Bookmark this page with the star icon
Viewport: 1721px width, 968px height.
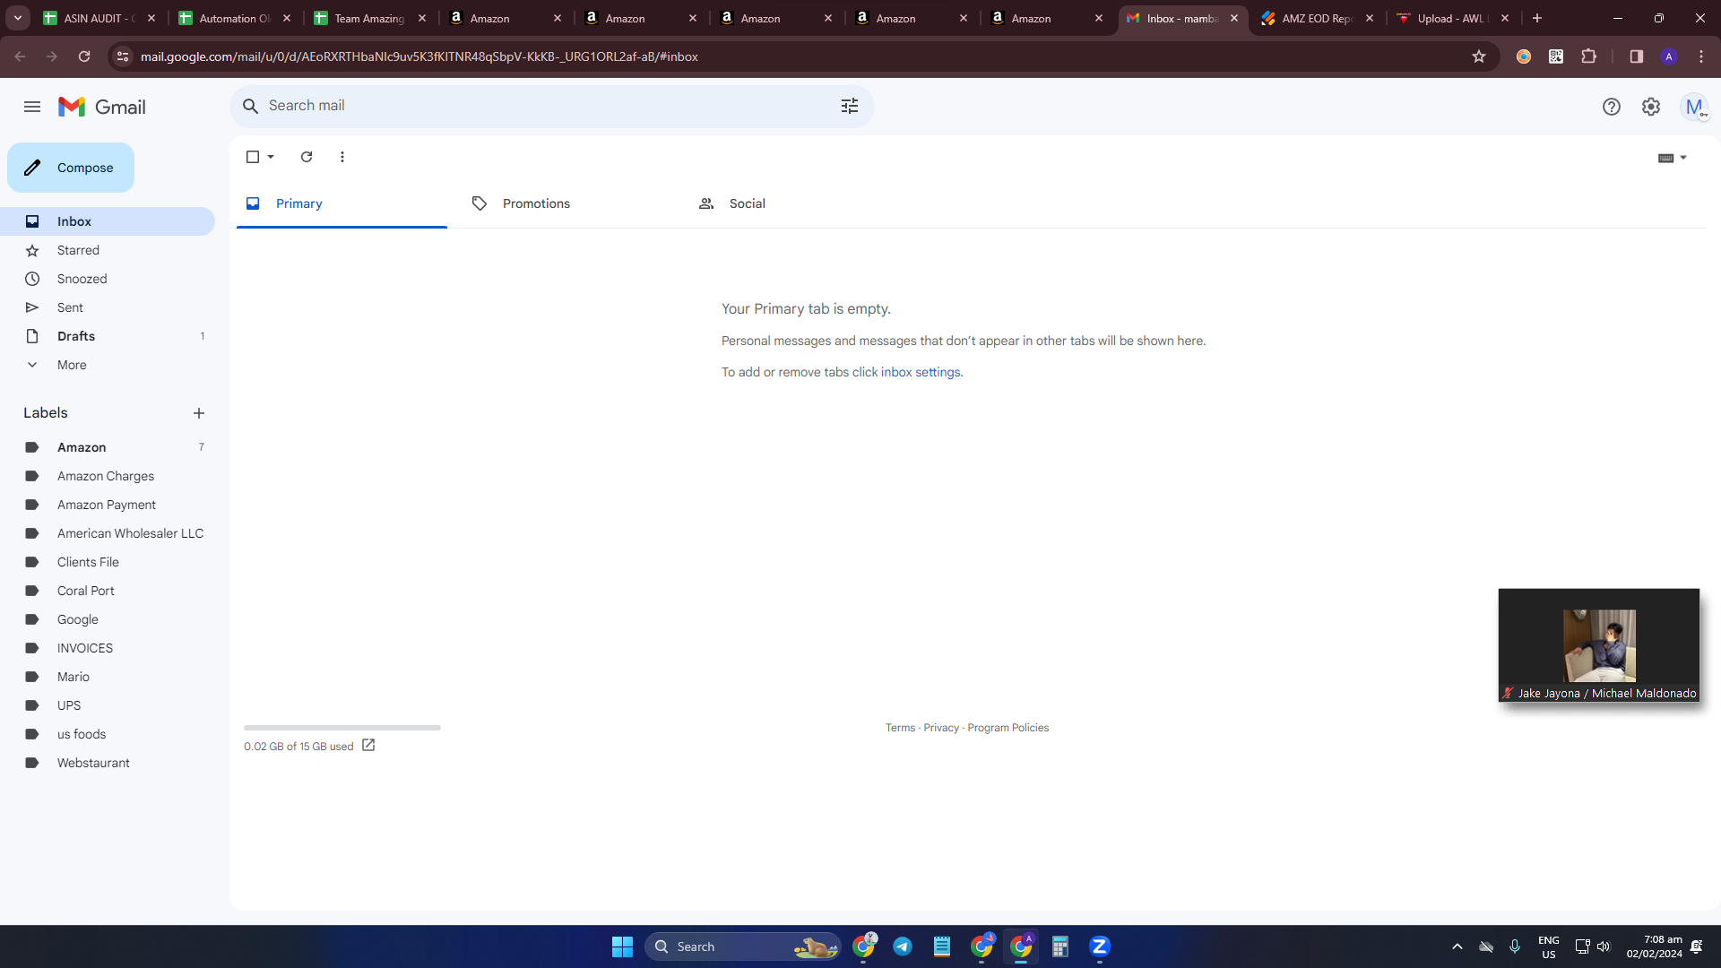1479,56
